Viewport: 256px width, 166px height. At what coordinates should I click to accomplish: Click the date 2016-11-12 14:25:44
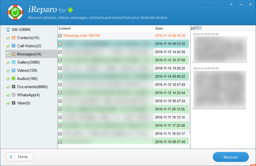click(x=170, y=93)
